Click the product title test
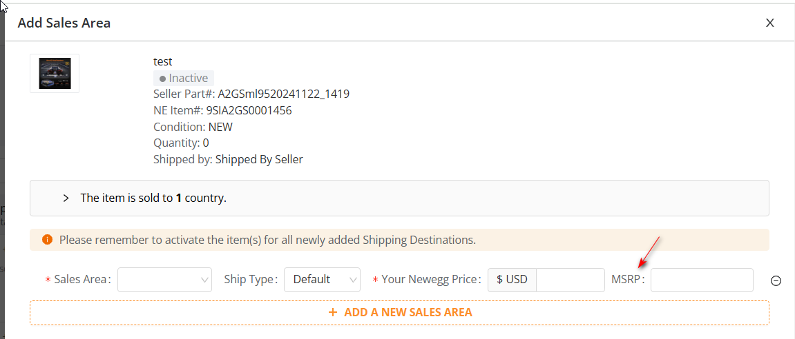 coord(163,62)
